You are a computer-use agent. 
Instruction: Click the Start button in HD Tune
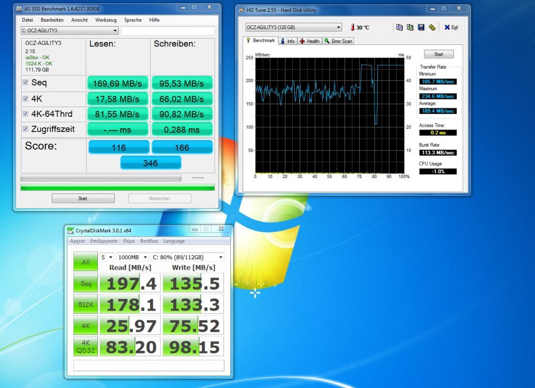(x=438, y=54)
